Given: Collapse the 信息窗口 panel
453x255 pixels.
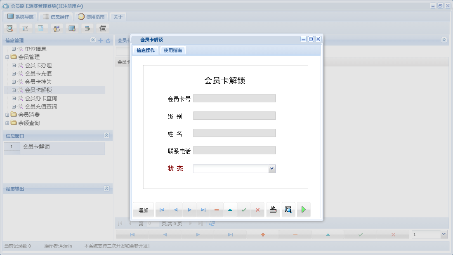Looking at the screenshot, I should 106,135.
